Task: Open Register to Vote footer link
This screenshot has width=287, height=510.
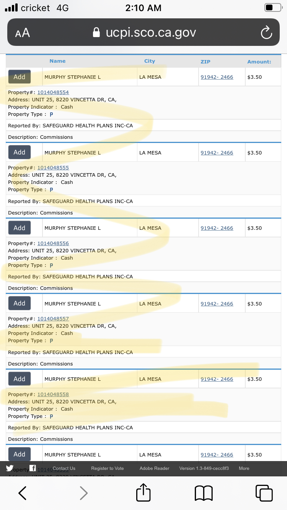Action: 108,468
